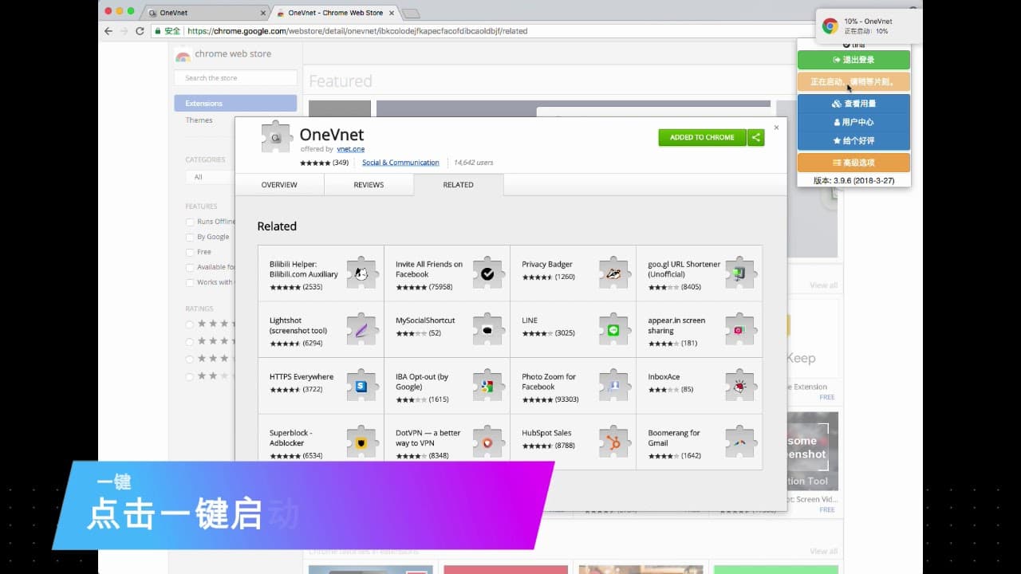Open a new browser tab
This screenshot has width=1021, height=574.
(x=411, y=13)
